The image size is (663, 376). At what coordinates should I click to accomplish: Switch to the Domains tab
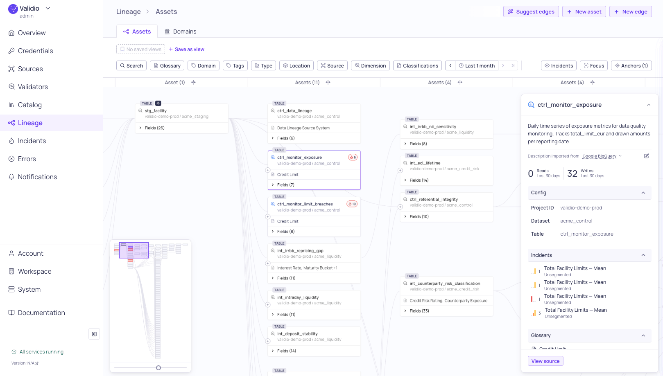click(x=180, y=32)
